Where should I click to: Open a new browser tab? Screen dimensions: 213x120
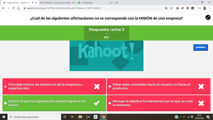[117, 3]
